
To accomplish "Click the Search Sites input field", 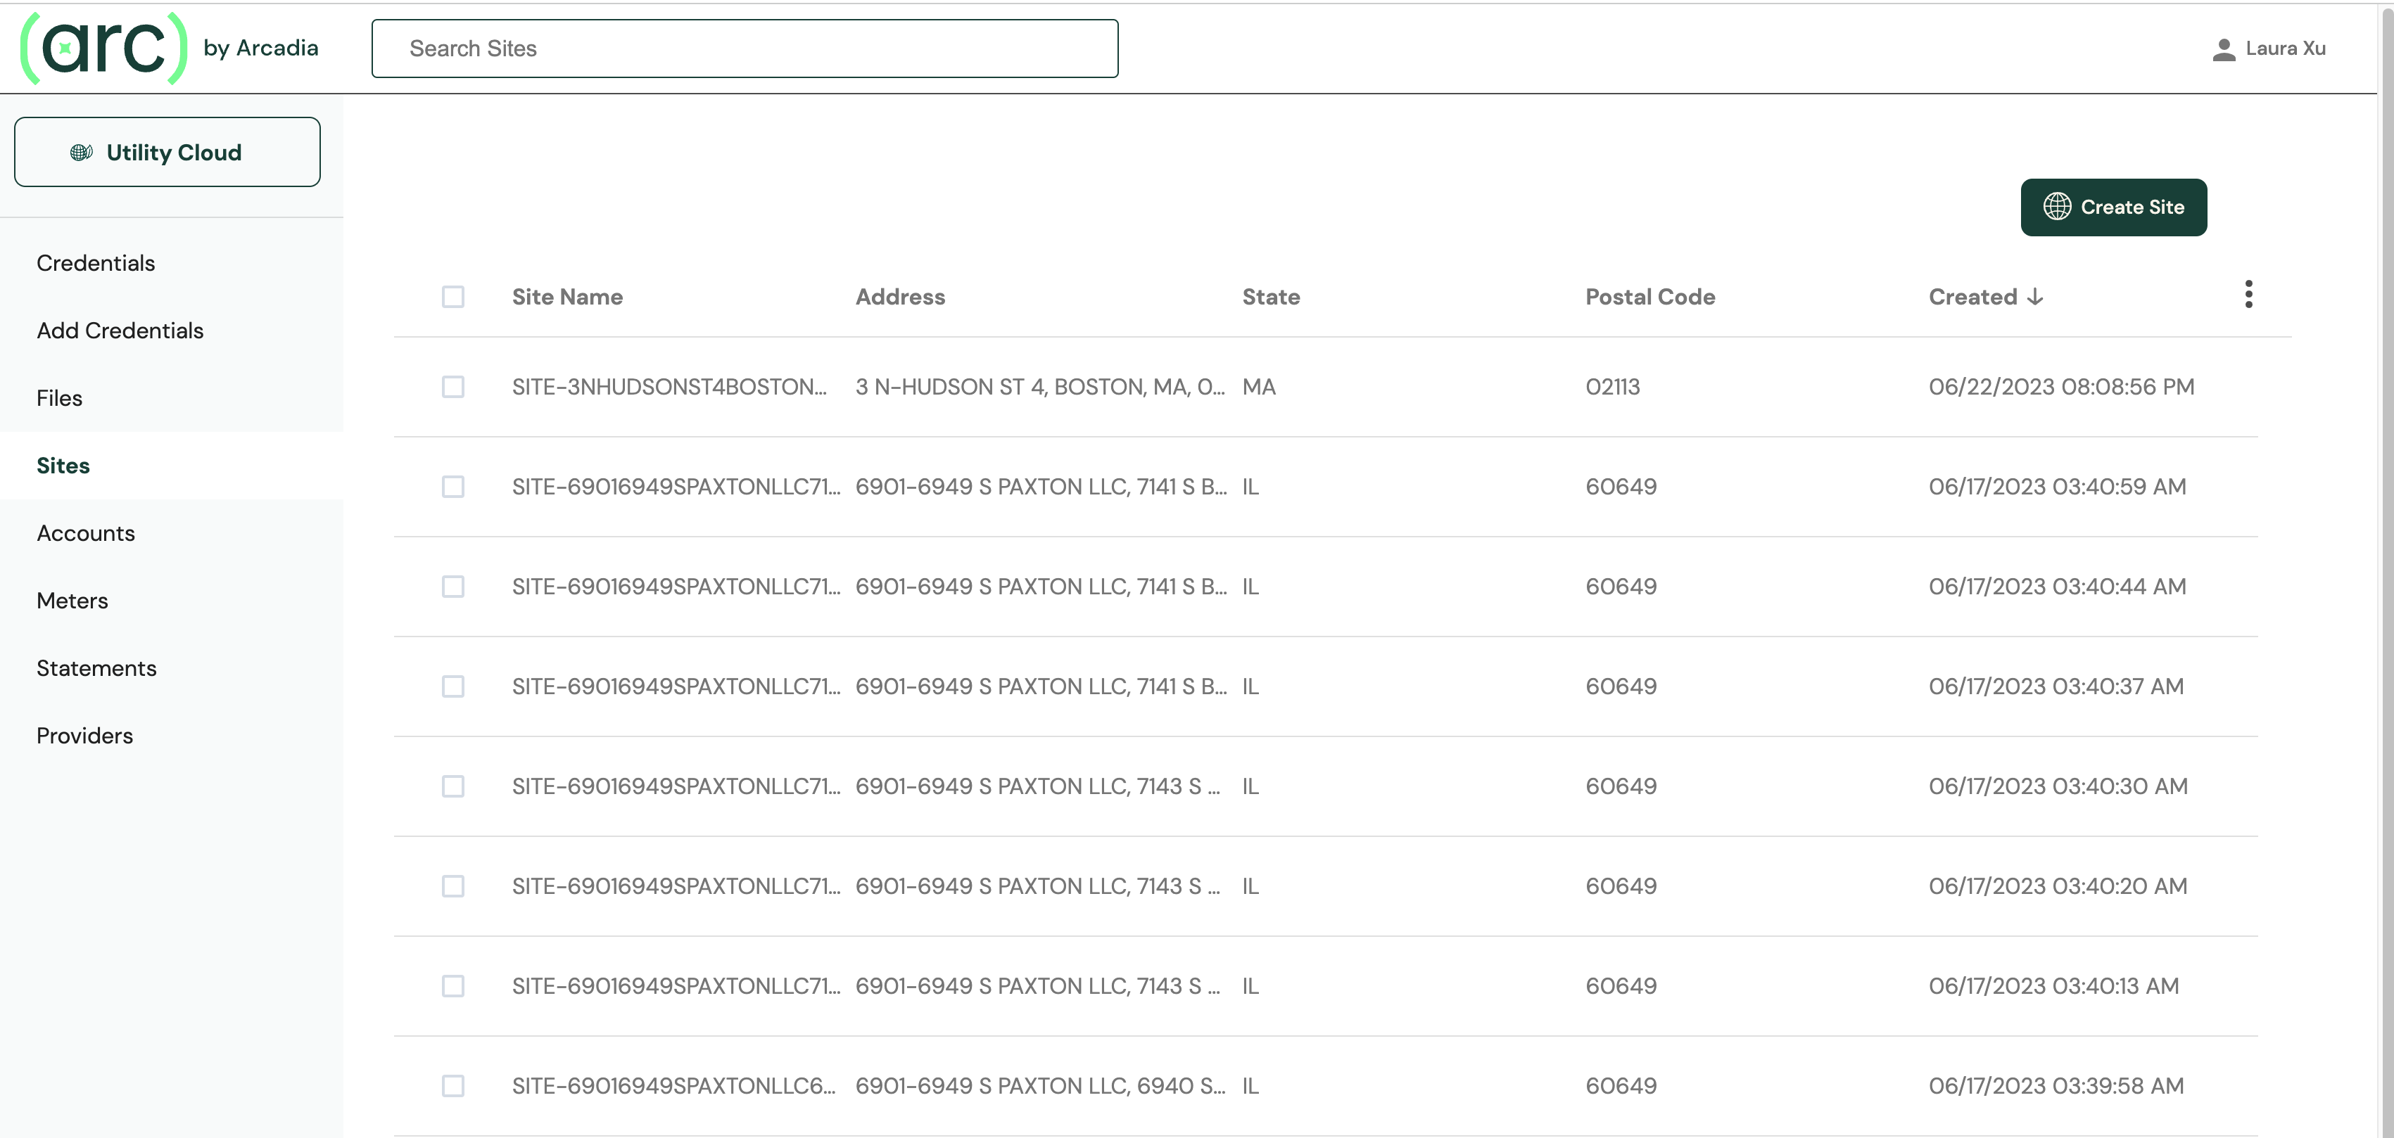I will pos(744,49).
